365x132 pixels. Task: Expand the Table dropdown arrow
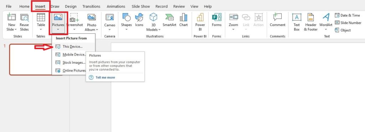click(x=41, y=30)
